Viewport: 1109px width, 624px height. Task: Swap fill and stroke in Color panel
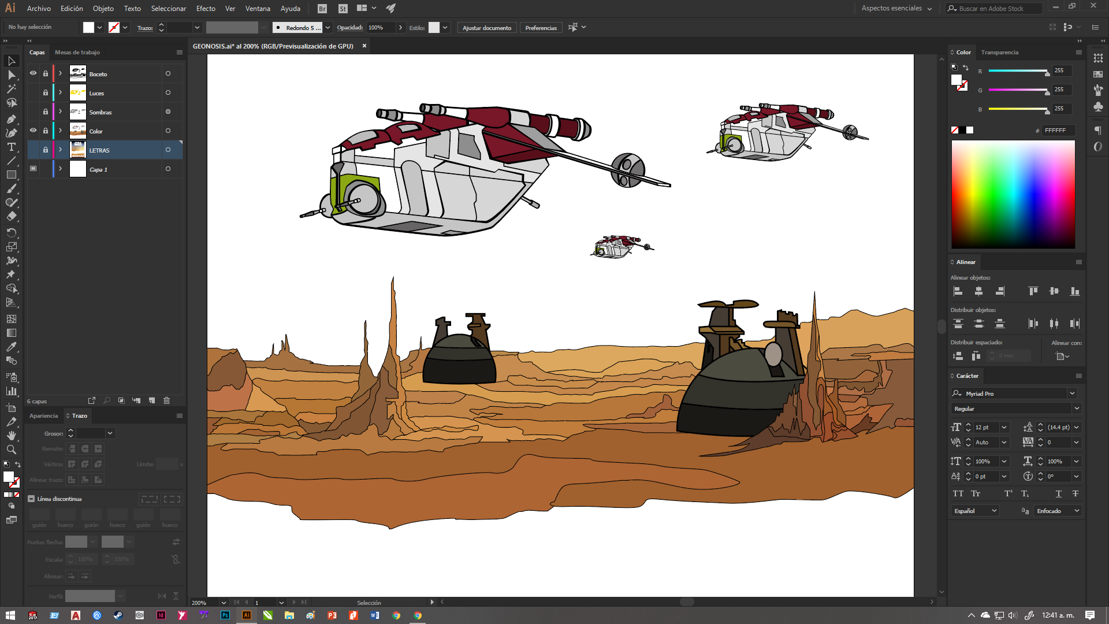965,68
